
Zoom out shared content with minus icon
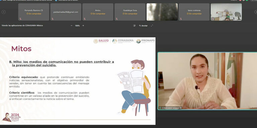(72, 25)
